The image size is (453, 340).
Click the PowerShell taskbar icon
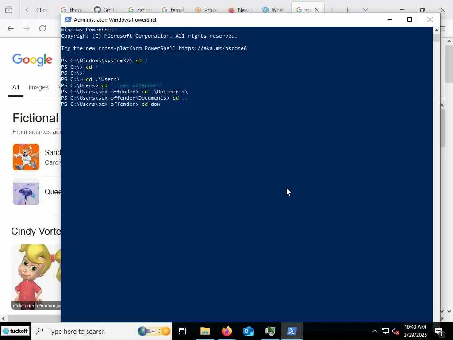[292, 331]
